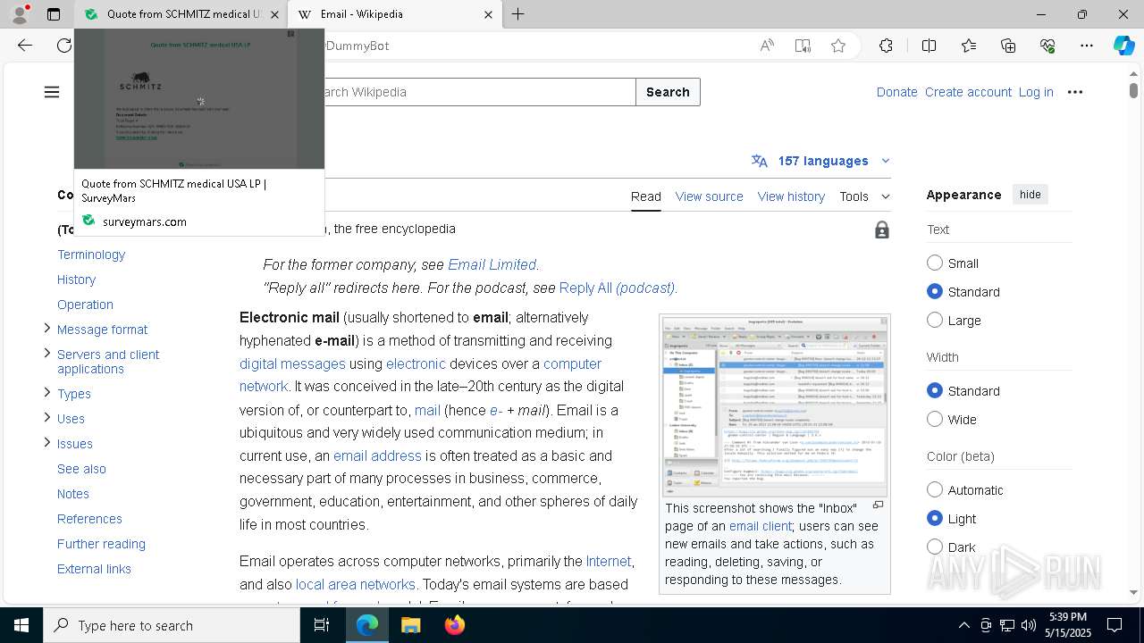This screenshot has width=1144, height=643.
Task: Open the Edge profile icon
Action: coord(20,14)
